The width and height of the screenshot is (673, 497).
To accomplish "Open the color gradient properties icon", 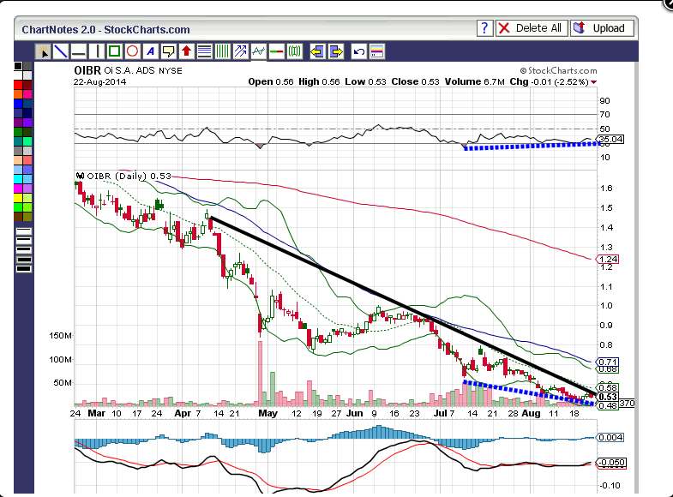I will coord(376,51).
